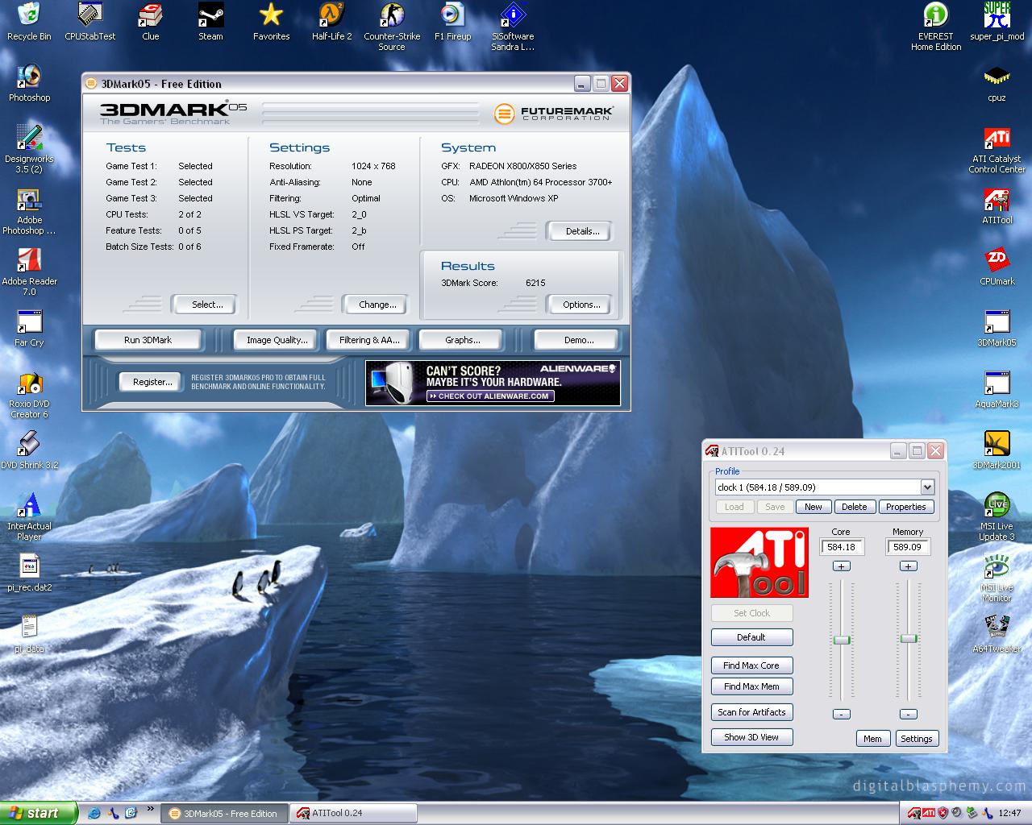Click the Run 3DMark button
This screenshot has width=1032, height=825.
148,340
